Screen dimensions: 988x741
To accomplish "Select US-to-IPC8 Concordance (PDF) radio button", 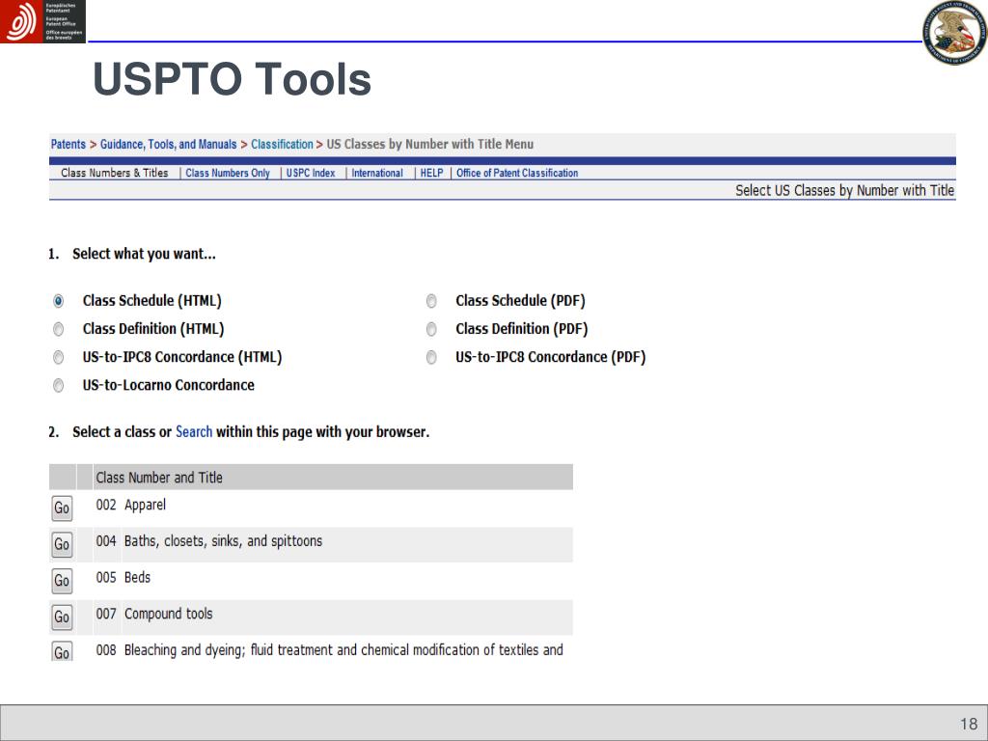I will tap(431, 358).
